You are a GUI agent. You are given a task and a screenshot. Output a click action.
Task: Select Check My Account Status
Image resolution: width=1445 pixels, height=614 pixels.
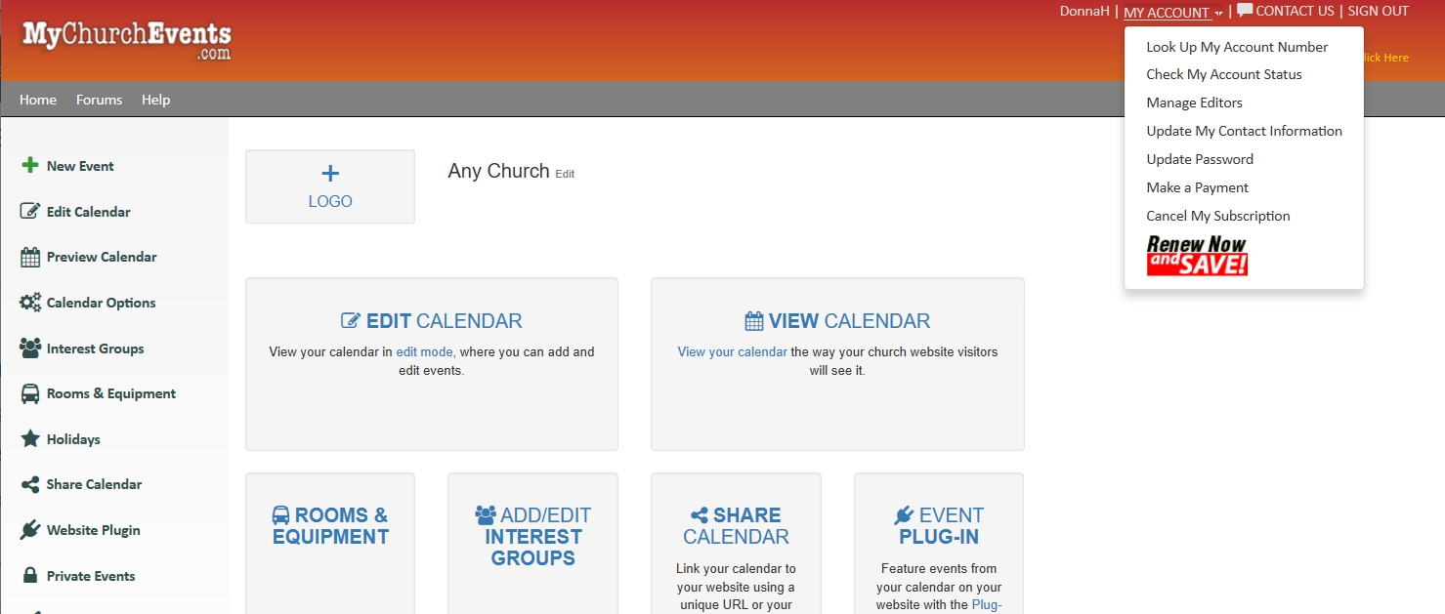pyautogui.click(x=1224, y=74)
